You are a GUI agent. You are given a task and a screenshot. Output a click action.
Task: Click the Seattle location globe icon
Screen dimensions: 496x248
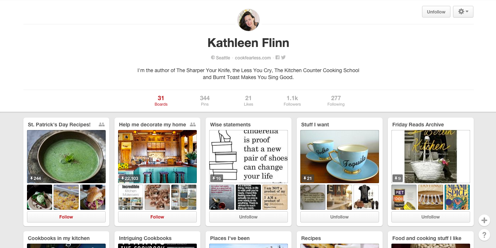213,58
